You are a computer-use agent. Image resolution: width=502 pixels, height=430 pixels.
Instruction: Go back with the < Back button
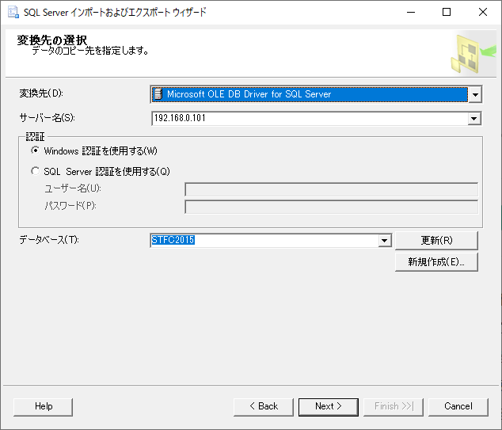pyautogui.click(x=264, y=406)
